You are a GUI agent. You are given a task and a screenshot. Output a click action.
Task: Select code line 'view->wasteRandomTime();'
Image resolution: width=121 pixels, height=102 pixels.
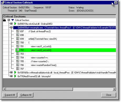point(44,65)
